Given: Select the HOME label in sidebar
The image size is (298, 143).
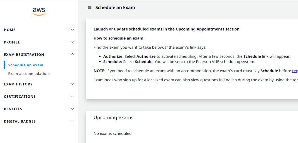Looking at the screenshot, I should tap(10, 30).
